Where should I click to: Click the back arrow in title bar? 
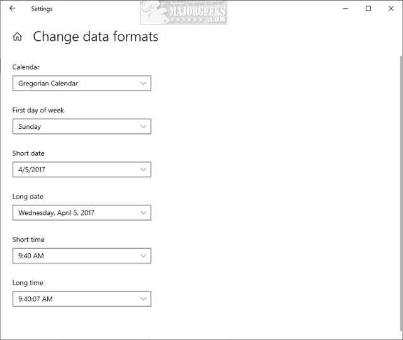click(x=13, y=9)
